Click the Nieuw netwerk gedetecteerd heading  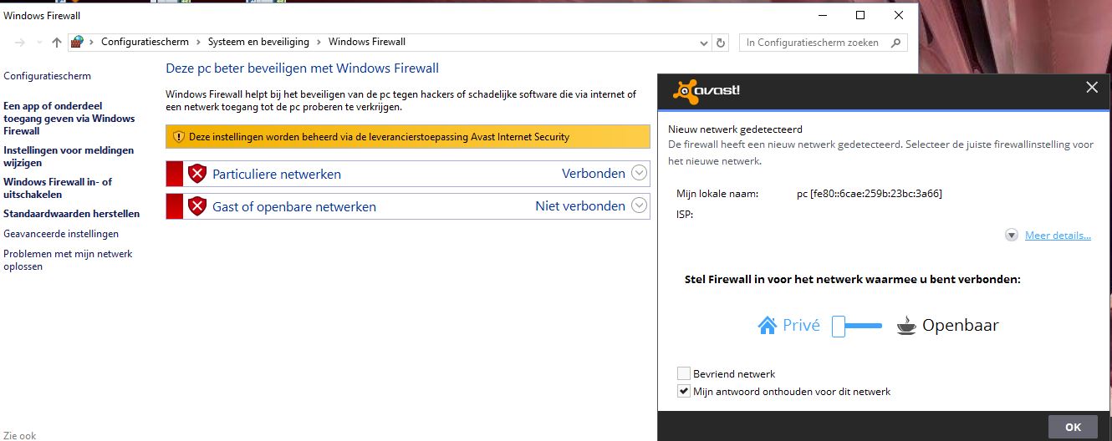[736, 129]
